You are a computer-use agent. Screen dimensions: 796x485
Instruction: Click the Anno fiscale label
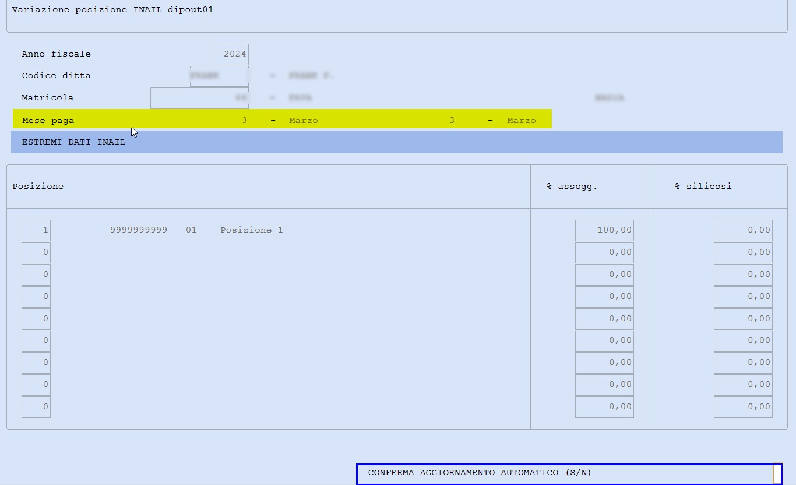click(x=57, y=54)
